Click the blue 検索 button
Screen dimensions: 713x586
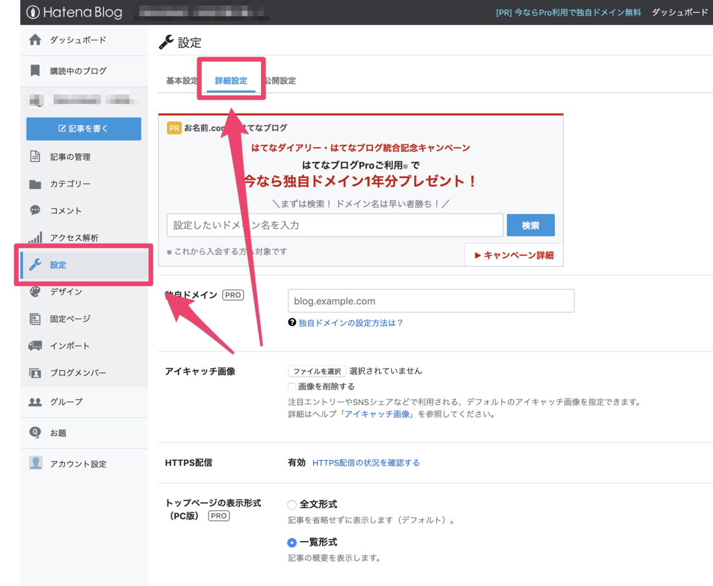[531, 226]
